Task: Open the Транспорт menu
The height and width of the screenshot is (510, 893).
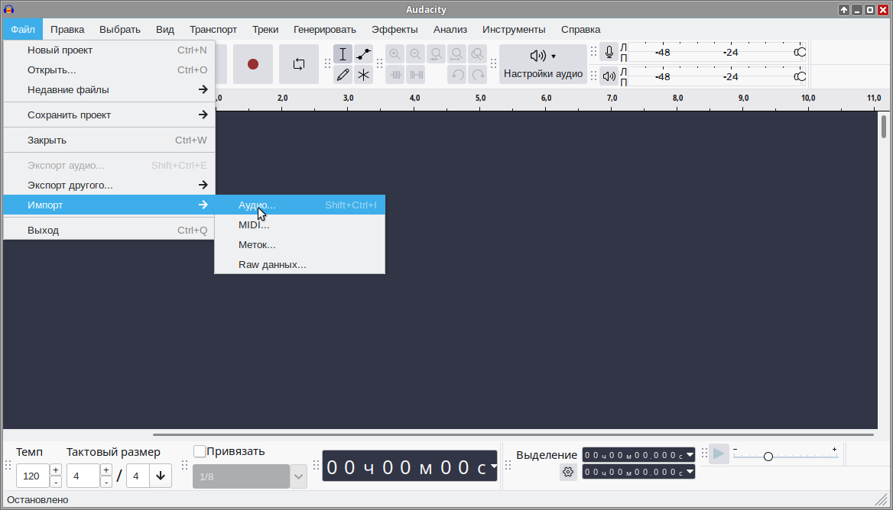Action: 213,30
